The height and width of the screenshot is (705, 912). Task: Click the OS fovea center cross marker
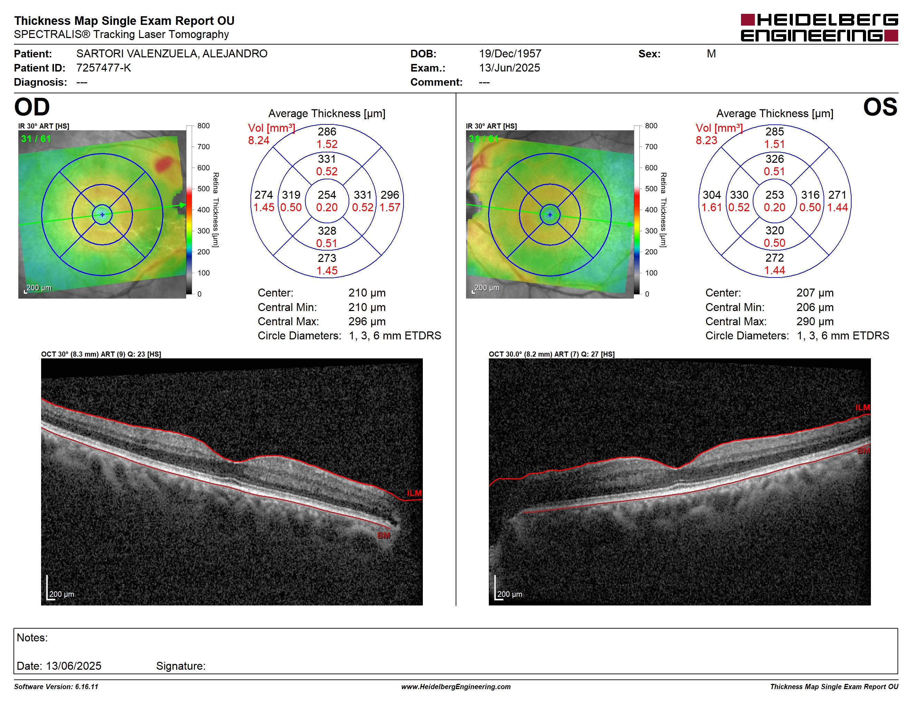[x=550, y=215]
